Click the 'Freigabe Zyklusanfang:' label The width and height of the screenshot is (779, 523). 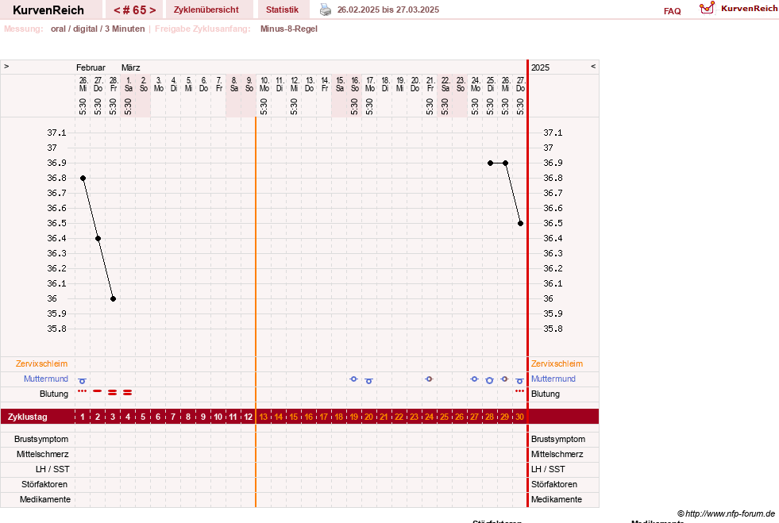point(202,29)
